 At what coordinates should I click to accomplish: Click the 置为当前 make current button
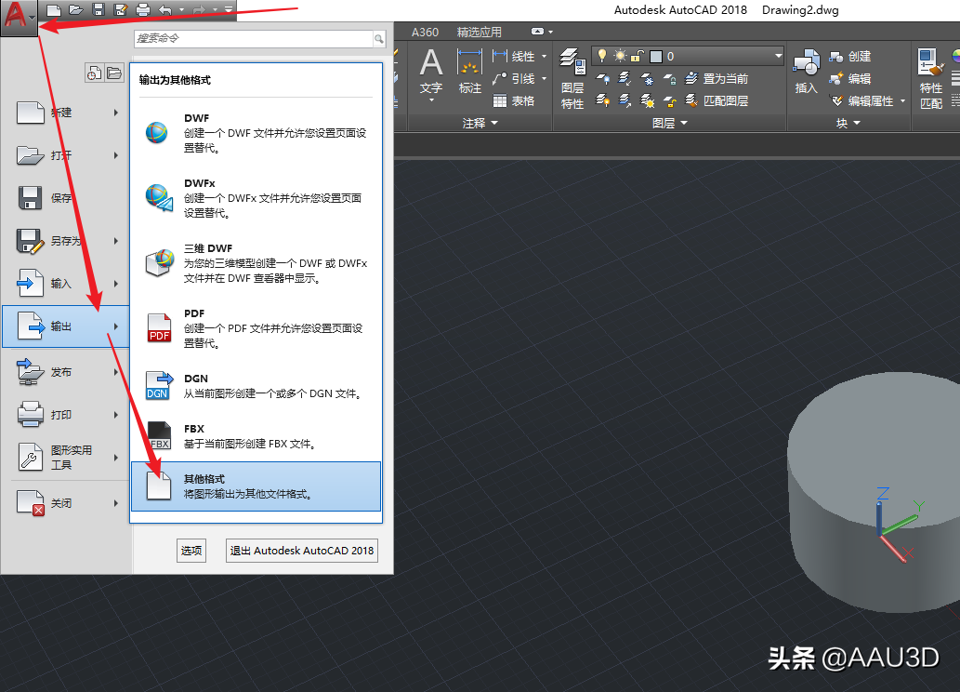[x=717, y=78]
